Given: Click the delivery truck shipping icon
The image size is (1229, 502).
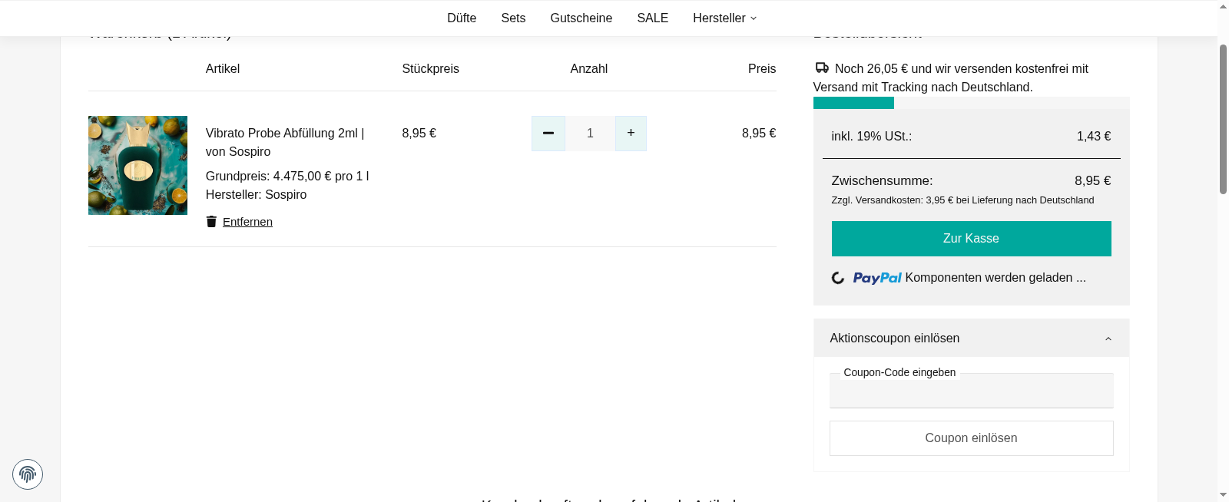Looking at the screenshot, I should pos(822,68).
